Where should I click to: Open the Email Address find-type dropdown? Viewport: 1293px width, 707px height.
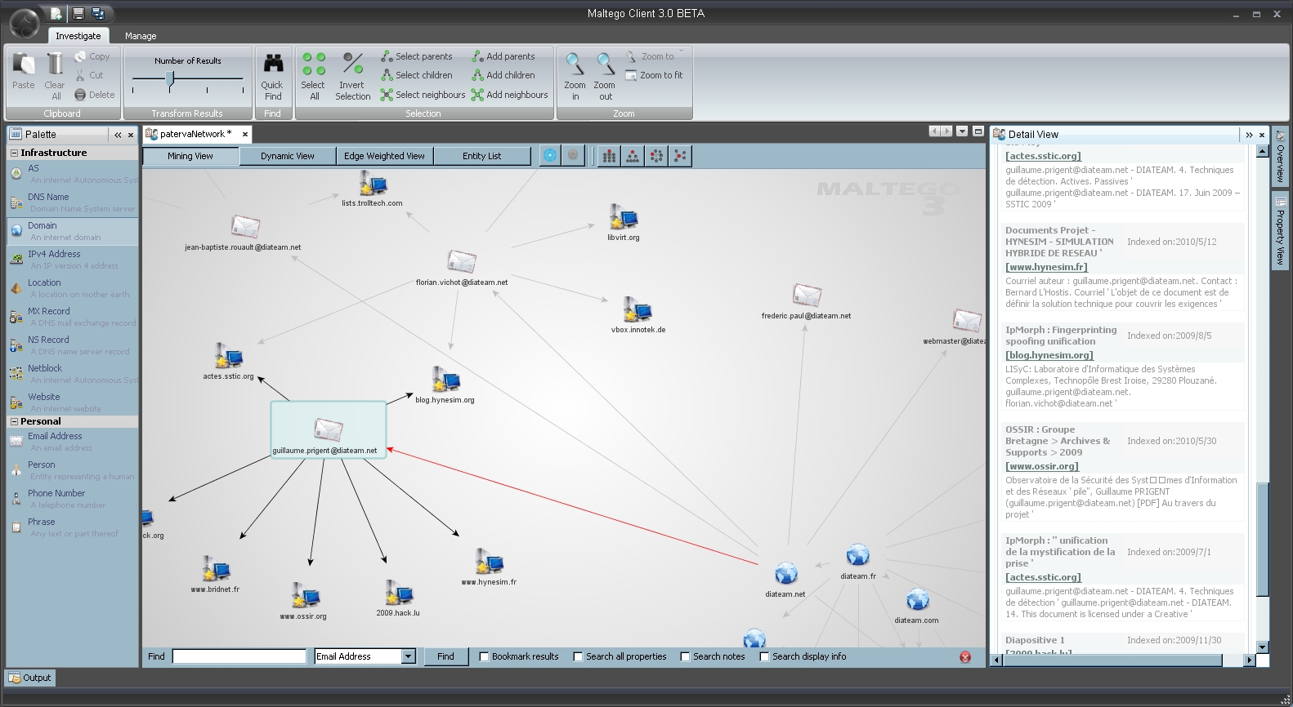coord(409,656)
